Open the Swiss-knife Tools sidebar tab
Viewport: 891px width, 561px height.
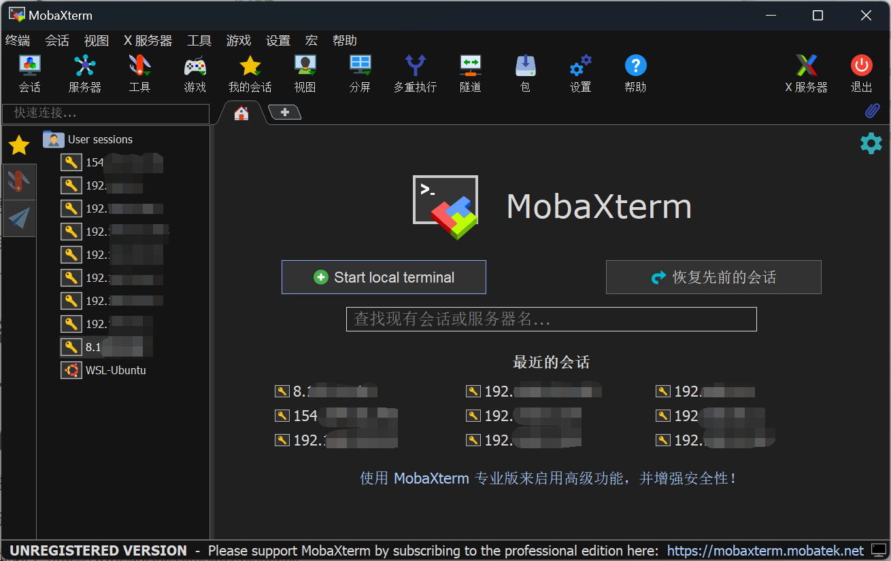coord(19,181)
